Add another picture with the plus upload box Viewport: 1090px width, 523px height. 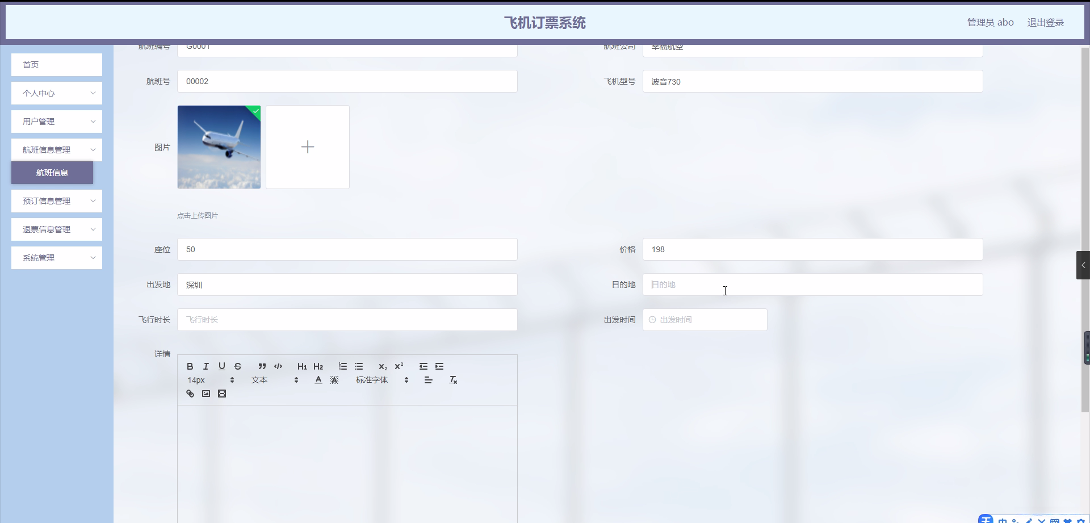(x=308, y=147)
